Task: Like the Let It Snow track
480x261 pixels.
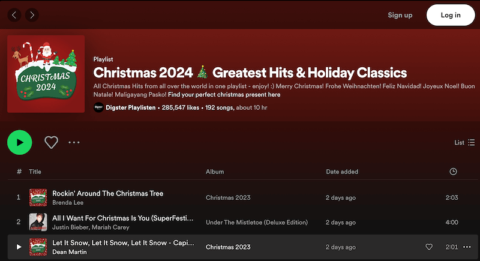Action: click(429, 247)
